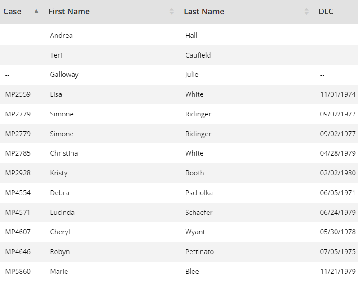Select case number MP2559
358x281 pixels.
(18, 94)
